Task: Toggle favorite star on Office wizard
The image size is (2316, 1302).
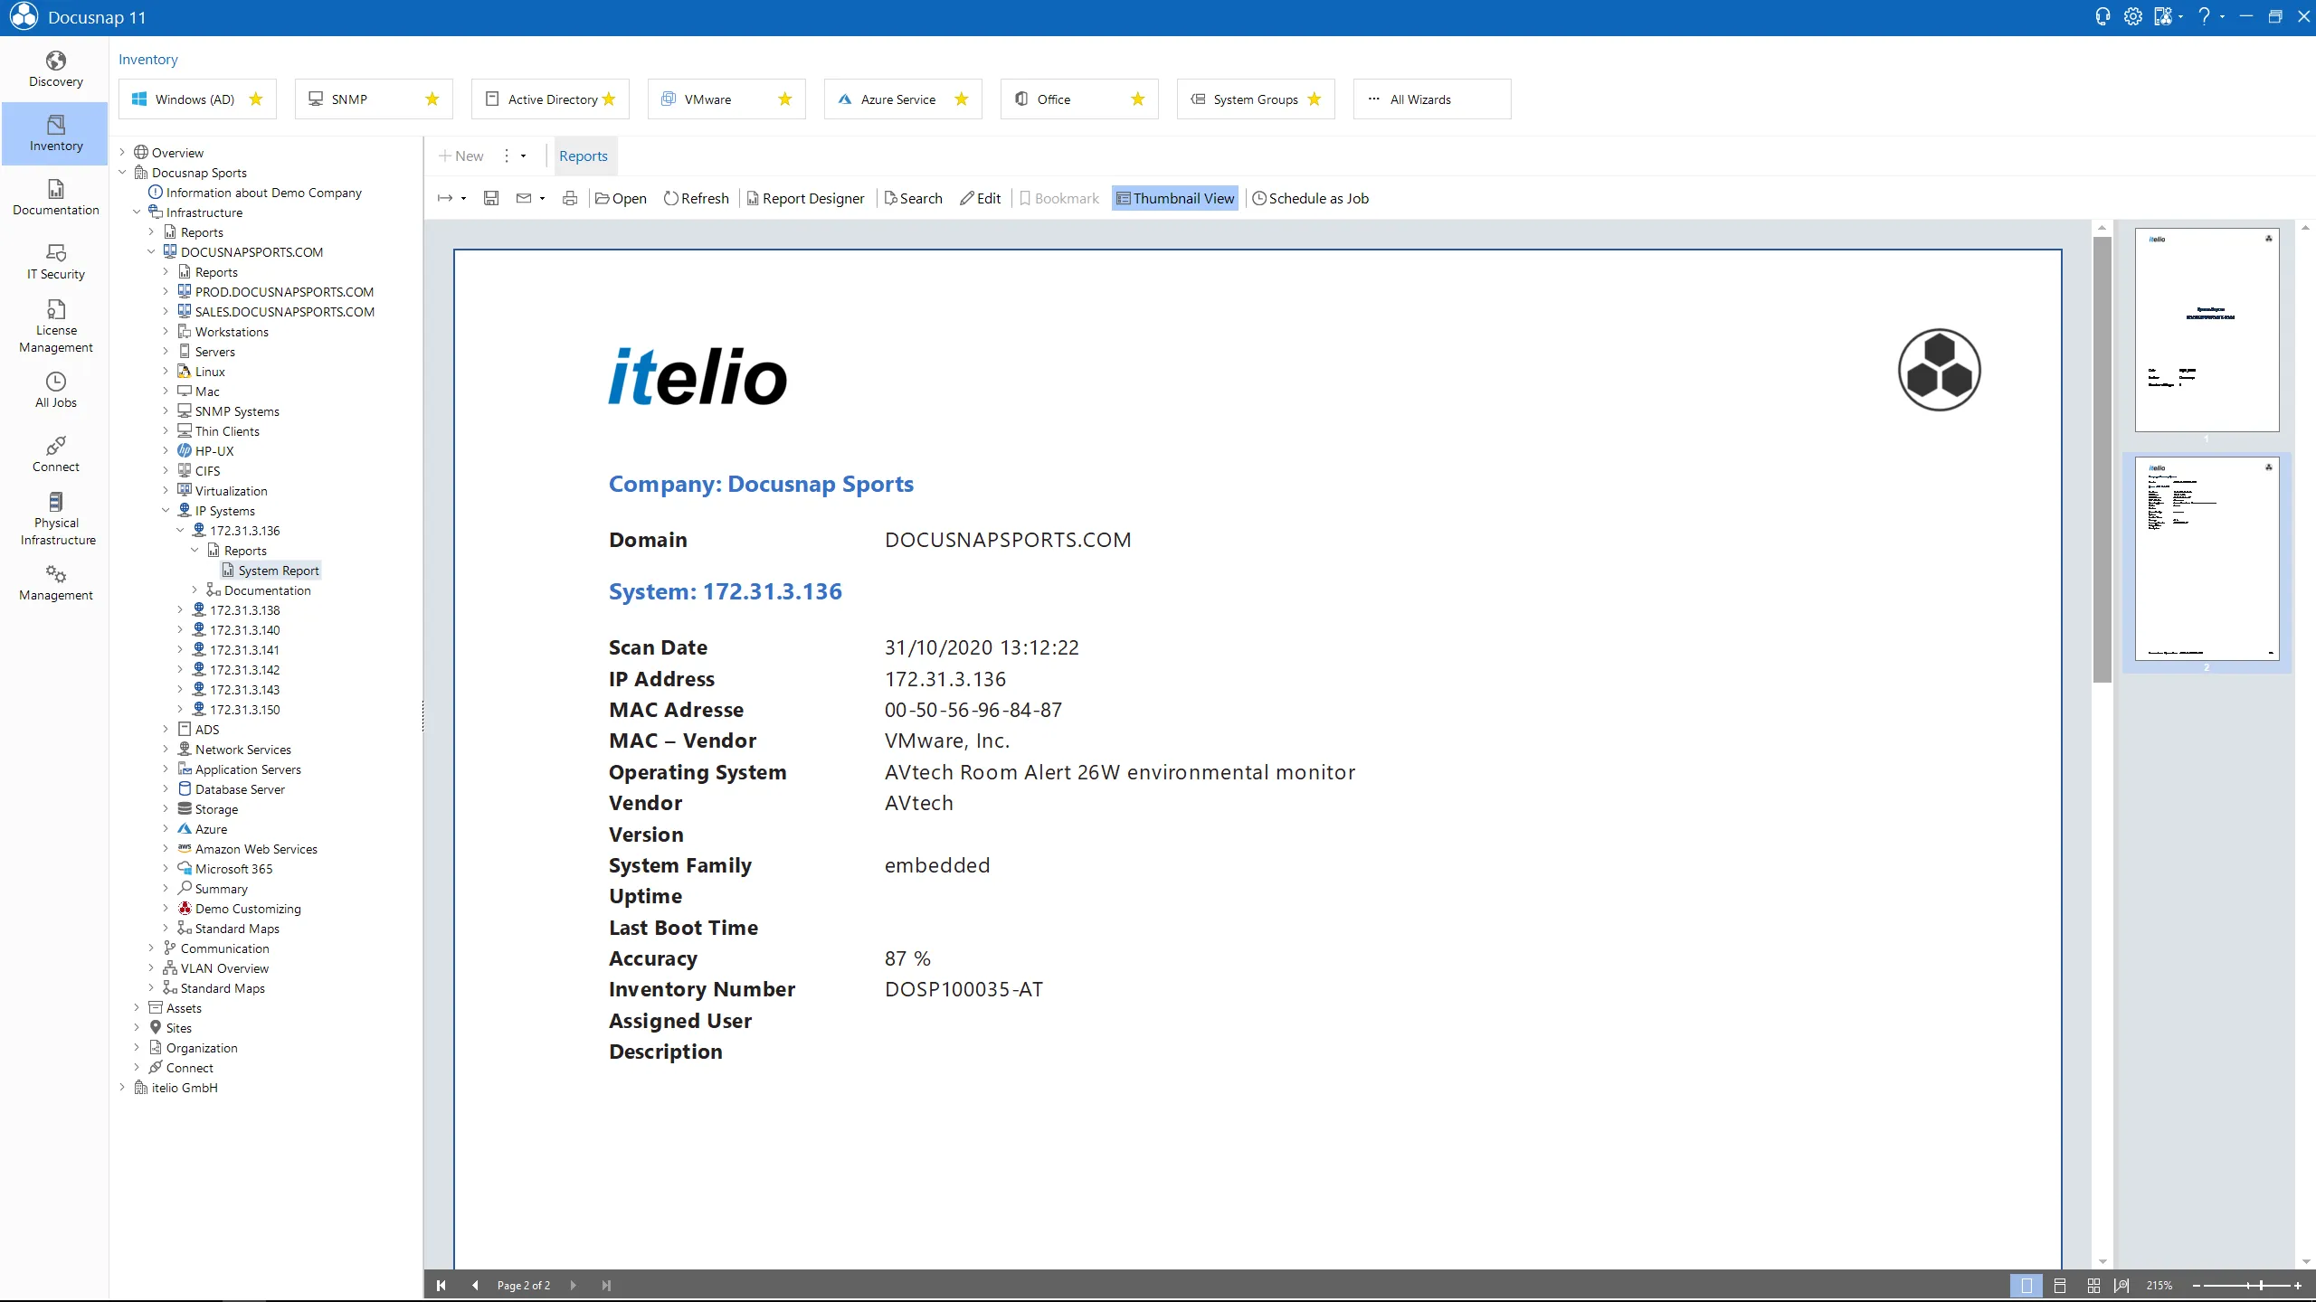Action: pos(1138,99)
